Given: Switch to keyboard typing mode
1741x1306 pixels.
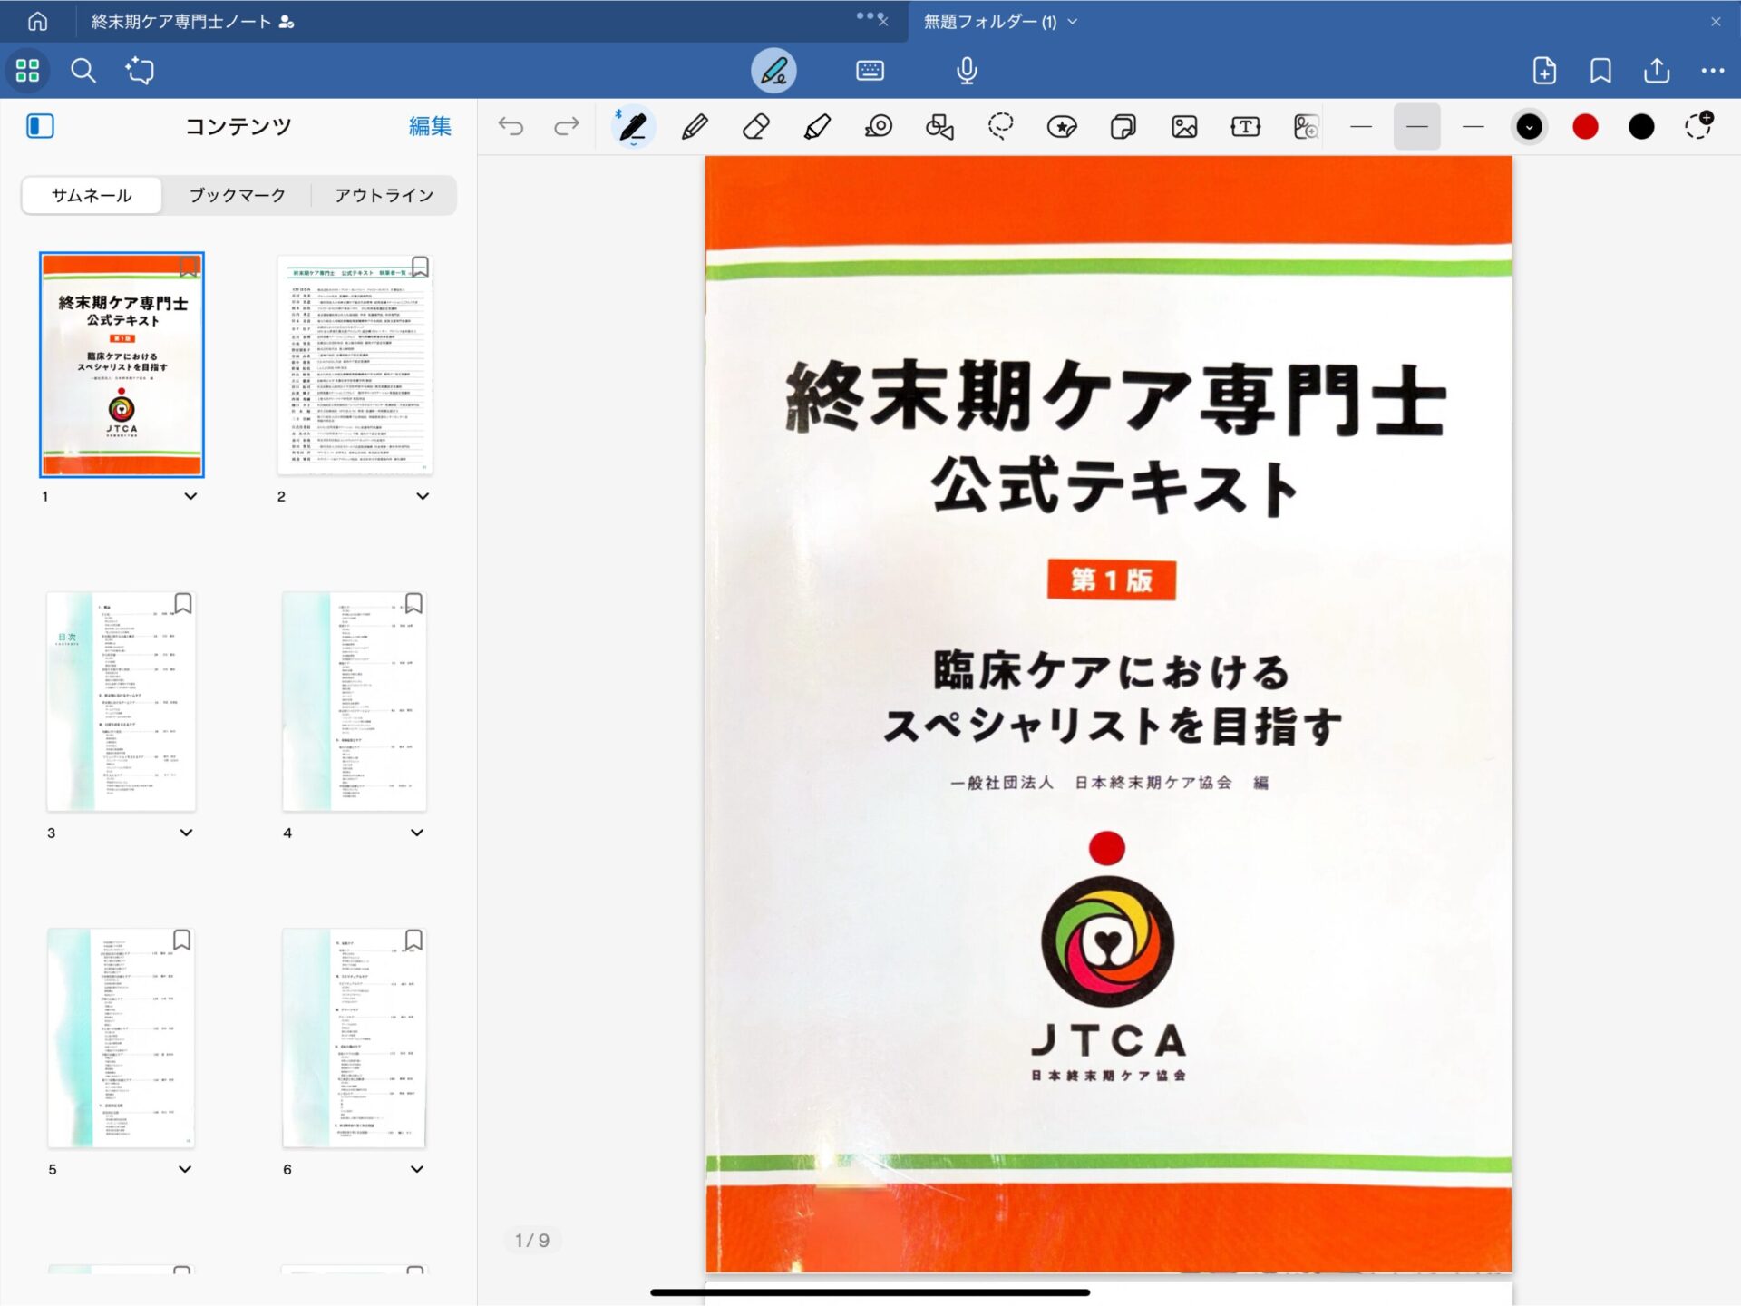Looking at the screenshot, I should (x=870, y=71).
